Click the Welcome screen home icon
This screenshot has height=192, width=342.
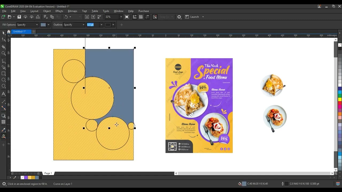9,31
